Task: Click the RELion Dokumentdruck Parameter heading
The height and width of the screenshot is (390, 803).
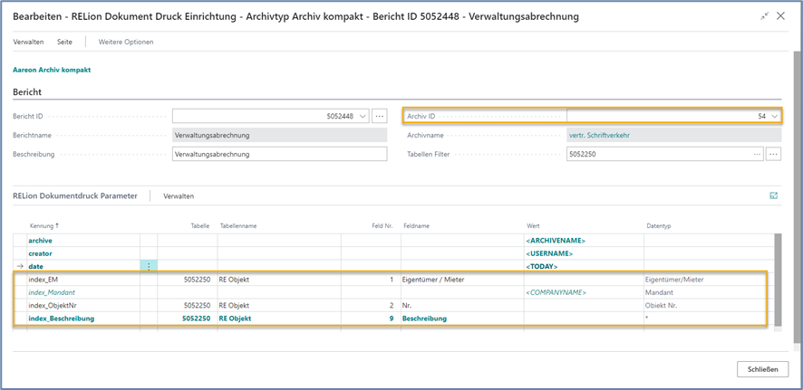Action: [74, 195]
